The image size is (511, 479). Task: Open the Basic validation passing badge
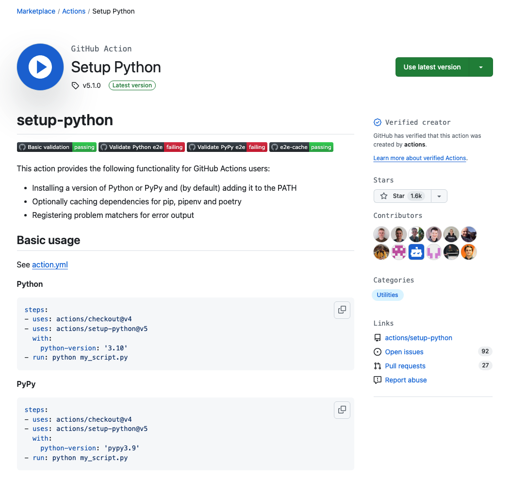57,147
